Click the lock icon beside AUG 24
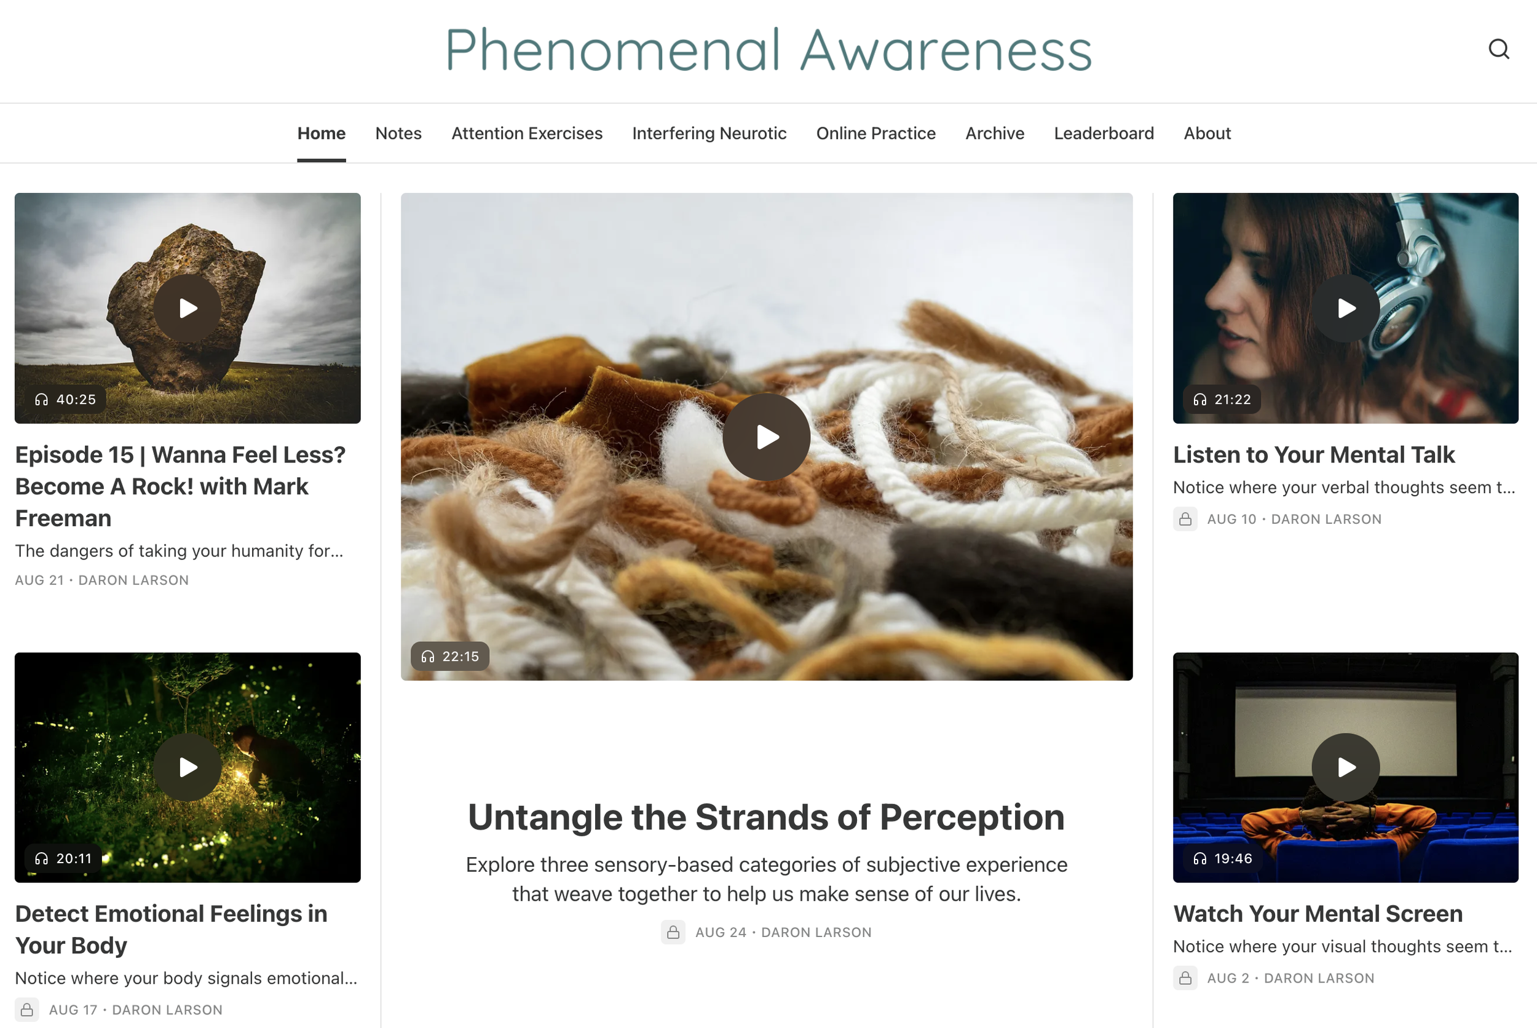Viewport: 1537px width, 1028px height. click(x=673, y=932)
